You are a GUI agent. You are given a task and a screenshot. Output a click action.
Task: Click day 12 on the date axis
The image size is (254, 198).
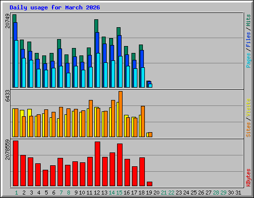[97, 193]
